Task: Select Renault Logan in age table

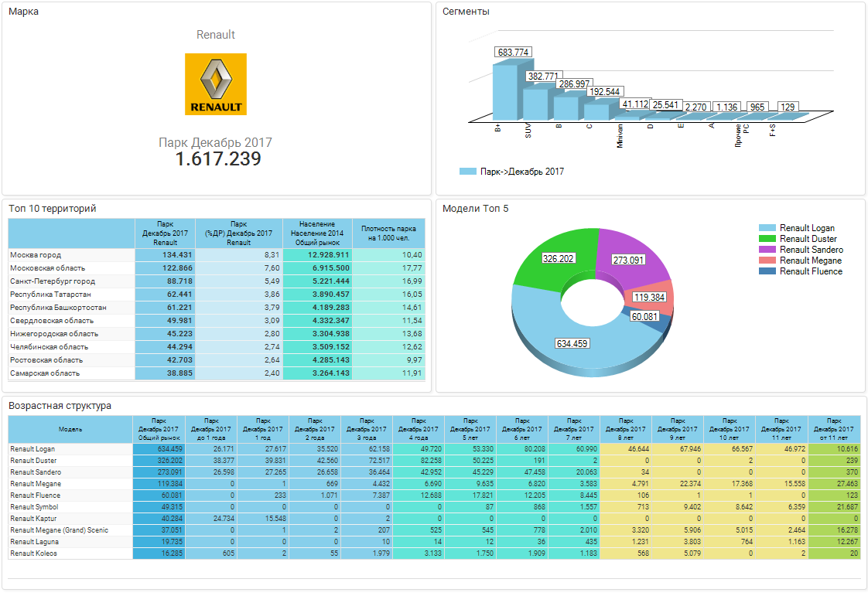Action: [32, 449]
